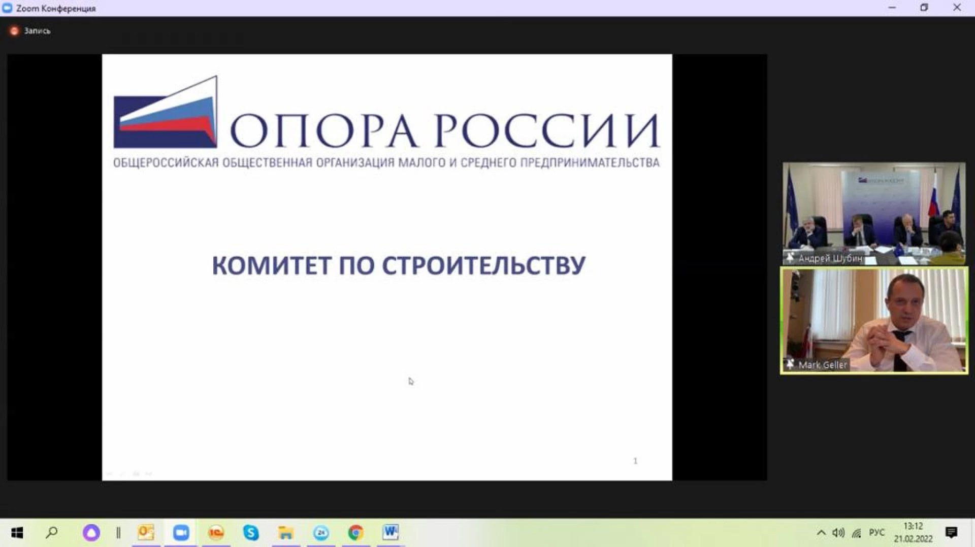Select the Mark Geller video thumbnail

(x=874, y=321)
